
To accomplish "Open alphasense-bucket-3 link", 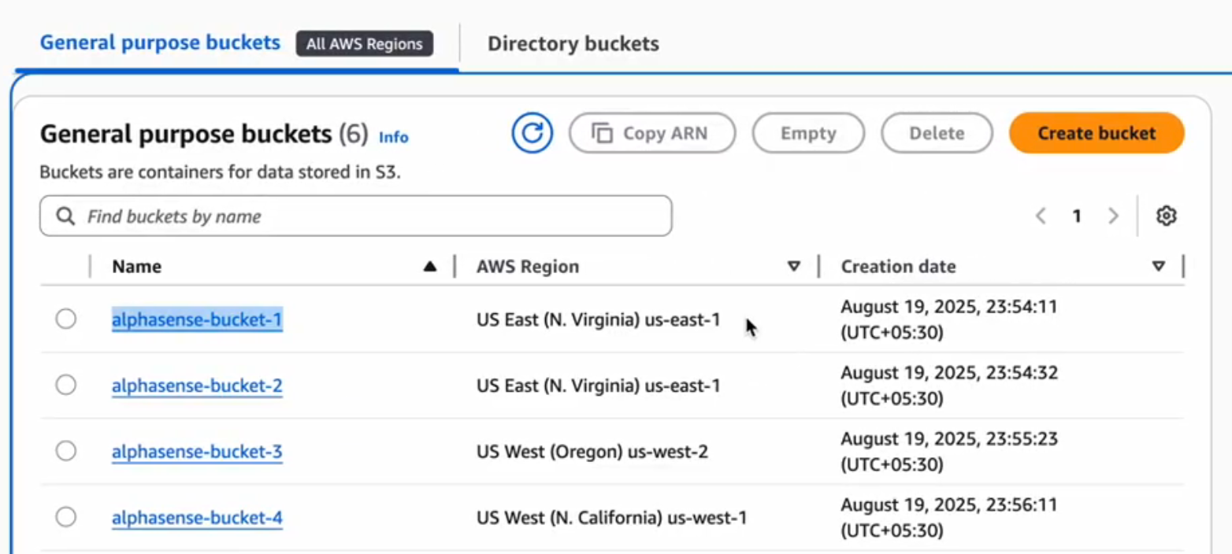I will (197, 452).
